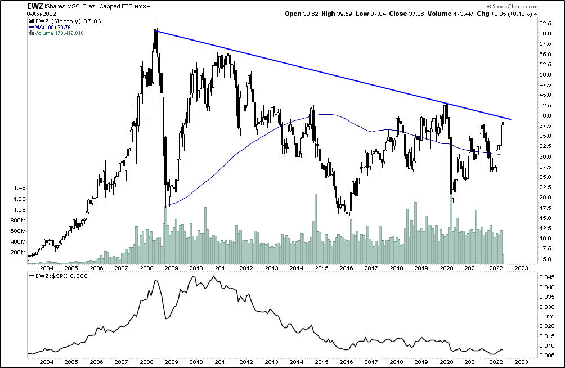Screen dimensions: 565x368
Task: Click 2005 on the ratio panel time axis
Action: (71, 362)
